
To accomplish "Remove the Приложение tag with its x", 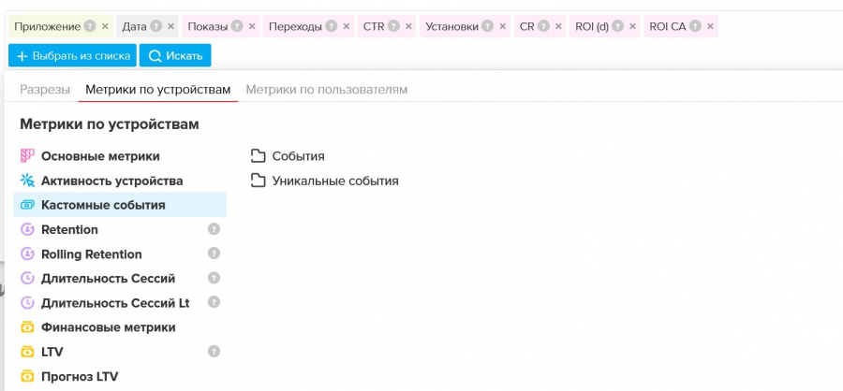I will [105, 26].
